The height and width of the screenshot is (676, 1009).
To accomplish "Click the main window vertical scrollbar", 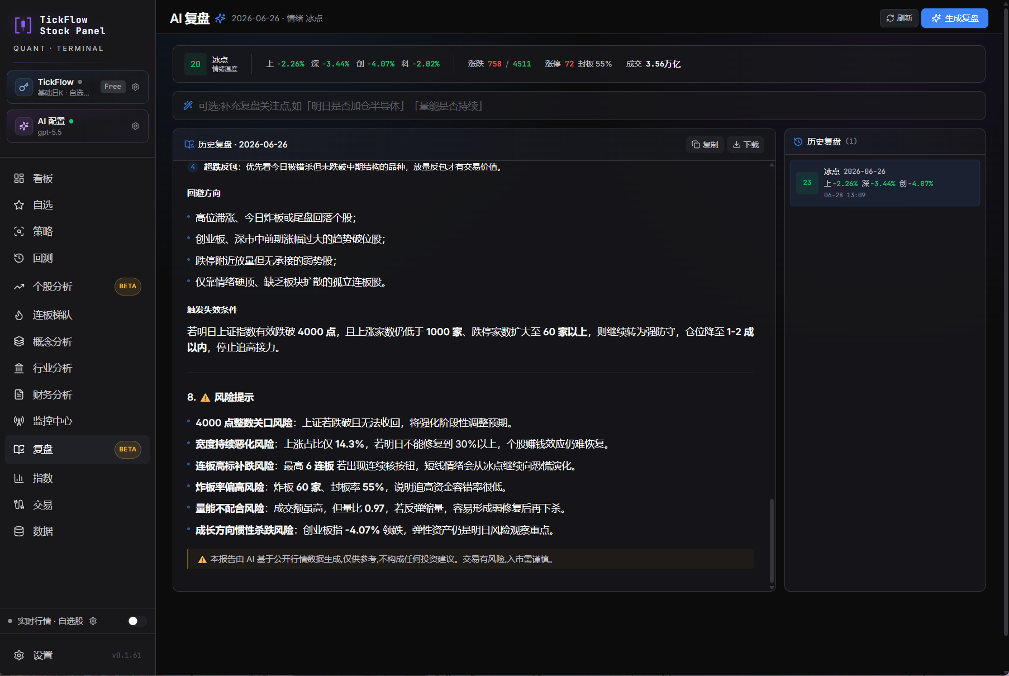I will [x=1006, y=321].
